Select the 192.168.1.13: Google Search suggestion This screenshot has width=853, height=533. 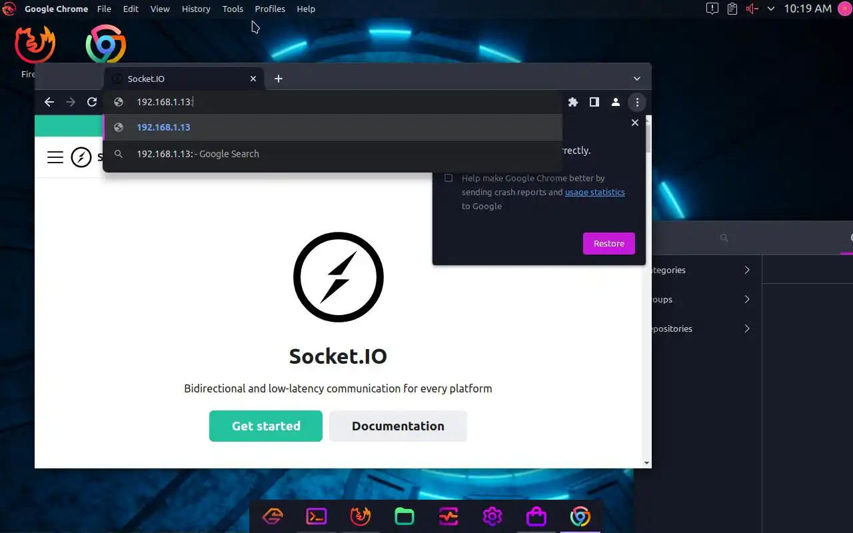tap(333, 154)
